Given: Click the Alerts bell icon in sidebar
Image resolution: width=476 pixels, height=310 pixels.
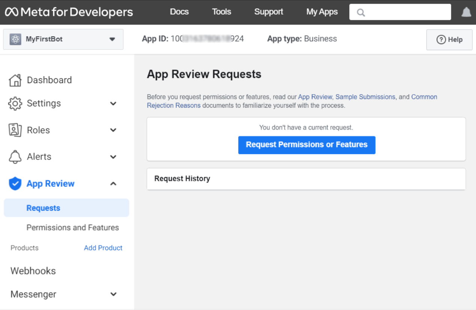Looking at the screenshot, I should pos(15,157).
